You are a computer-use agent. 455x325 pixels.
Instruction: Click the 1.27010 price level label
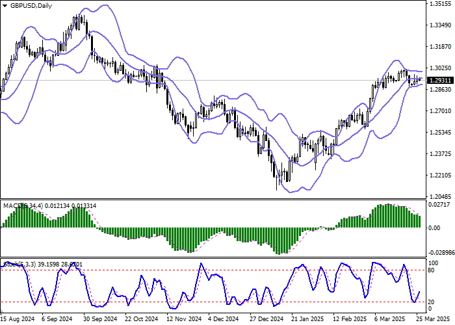click(440, 110)
